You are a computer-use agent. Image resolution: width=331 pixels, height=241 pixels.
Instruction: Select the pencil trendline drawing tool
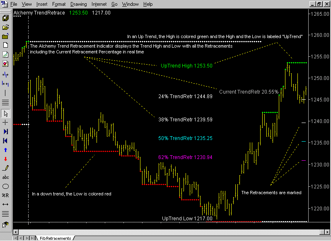[x=5, y=168]
